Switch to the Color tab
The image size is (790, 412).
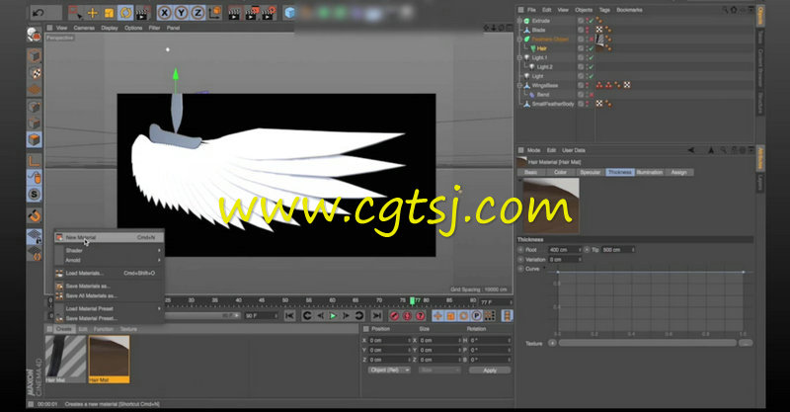(x=560, y=173)
